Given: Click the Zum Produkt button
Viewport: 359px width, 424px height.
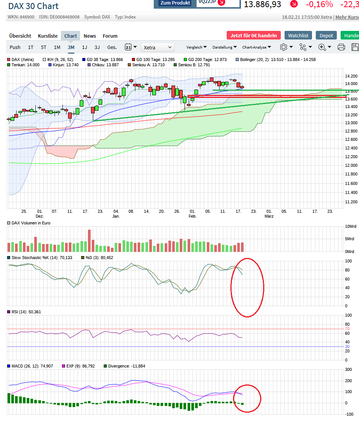Looking at the screenshot, I should 175,3.
